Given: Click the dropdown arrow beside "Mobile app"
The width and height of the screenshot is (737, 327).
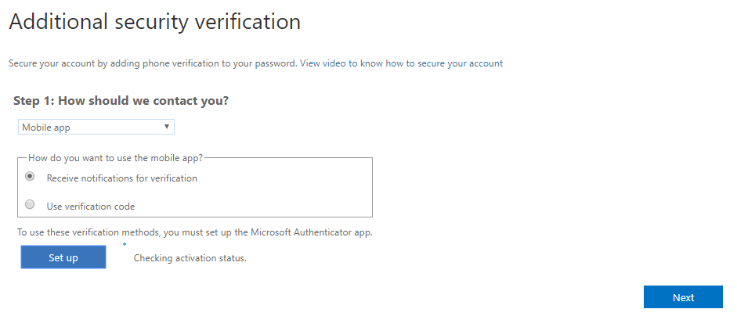Looking at the screenshot, I should [x=167, y=127].
